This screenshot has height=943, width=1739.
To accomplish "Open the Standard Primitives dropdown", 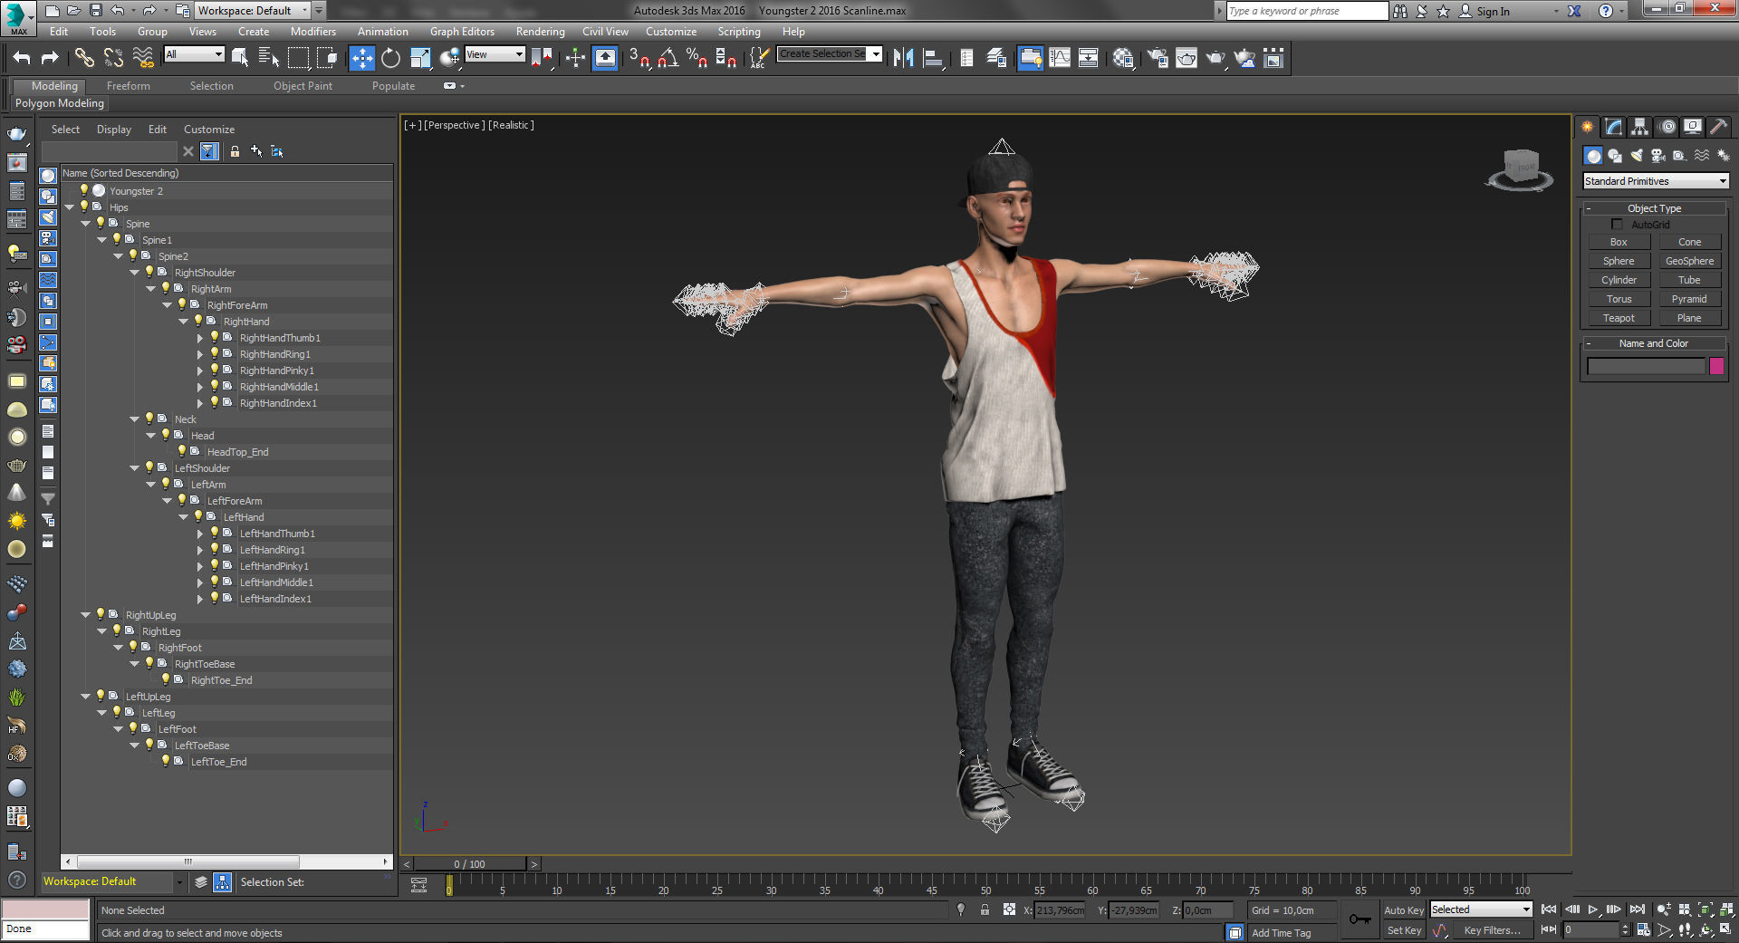I will [x=1656, y=181].
